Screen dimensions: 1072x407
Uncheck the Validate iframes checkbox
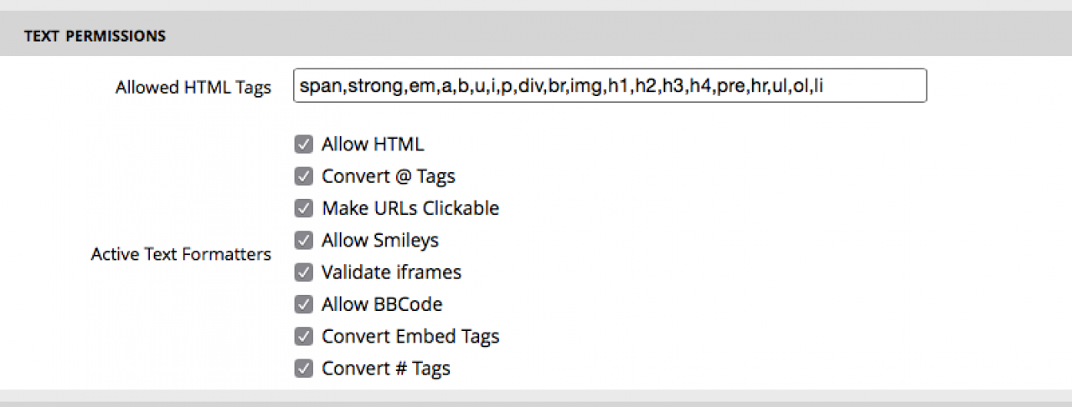pyautogui.click(x=303, y=272)
